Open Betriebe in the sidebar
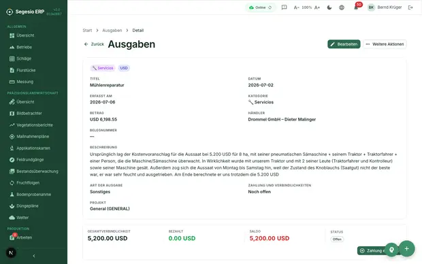Viewport: 422px width, 264px height. tap(25, 47)
